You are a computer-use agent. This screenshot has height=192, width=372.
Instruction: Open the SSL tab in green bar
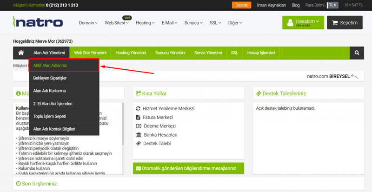[234, 53]
